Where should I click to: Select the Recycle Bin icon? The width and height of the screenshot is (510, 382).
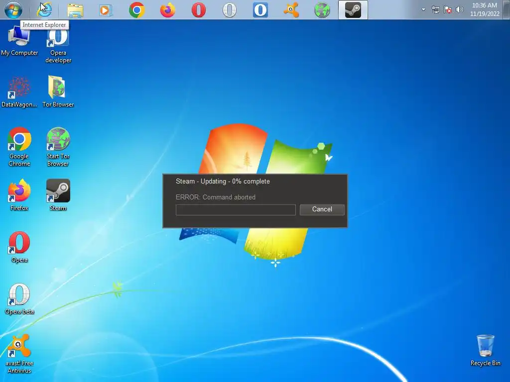(485, 351)
